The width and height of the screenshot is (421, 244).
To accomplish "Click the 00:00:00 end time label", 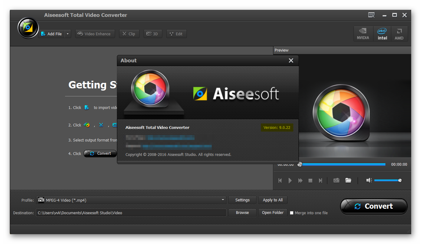I will (x=399, y=165).
